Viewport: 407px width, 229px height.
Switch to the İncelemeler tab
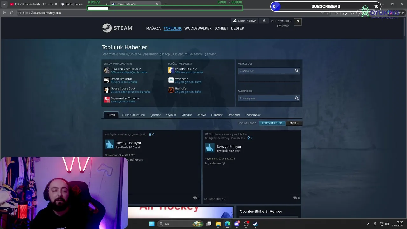tap(253, 115)
